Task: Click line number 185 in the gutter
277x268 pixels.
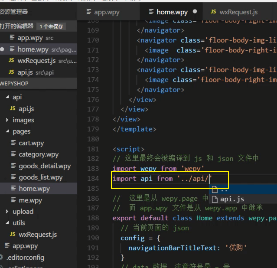Action: (93, 188)
